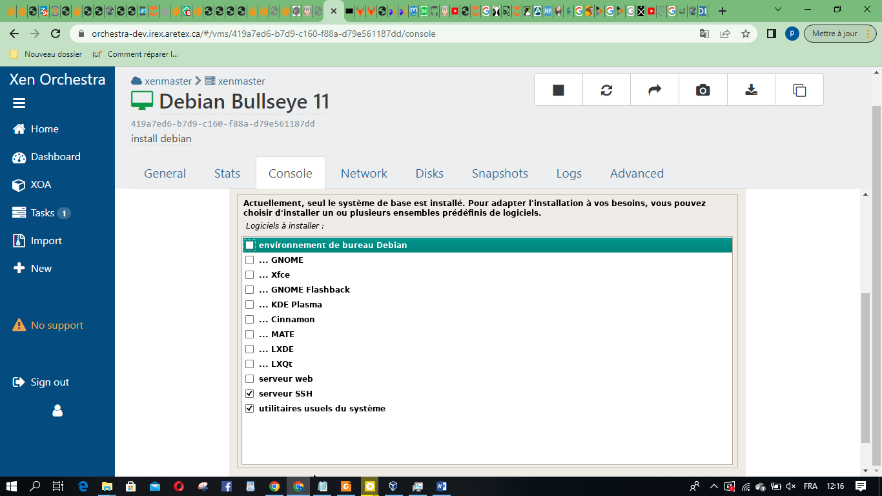This screenshot has height=496, width=882.
Task: Open the user profile icon in sidebar
Action: coord(57,410)
